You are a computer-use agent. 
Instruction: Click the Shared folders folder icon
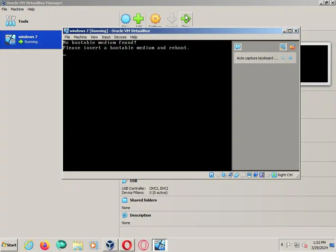124,200
